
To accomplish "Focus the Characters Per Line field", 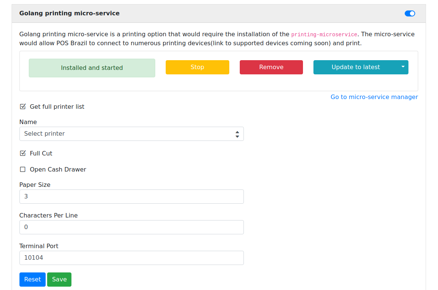I will coord(132,227).
